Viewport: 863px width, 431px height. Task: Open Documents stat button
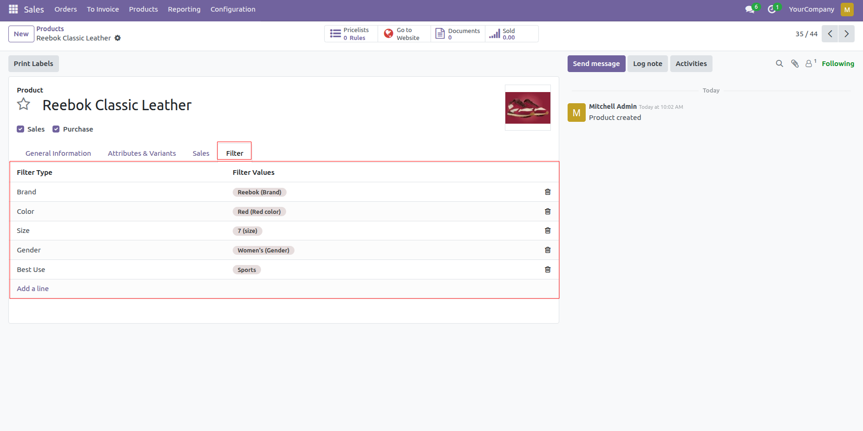458,34
